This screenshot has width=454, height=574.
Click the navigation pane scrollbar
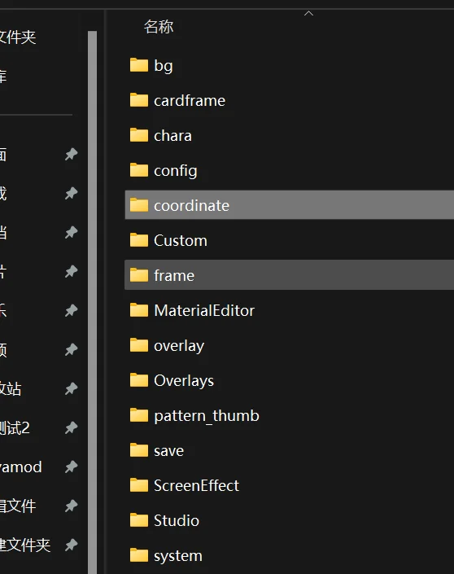coord(92,302)
